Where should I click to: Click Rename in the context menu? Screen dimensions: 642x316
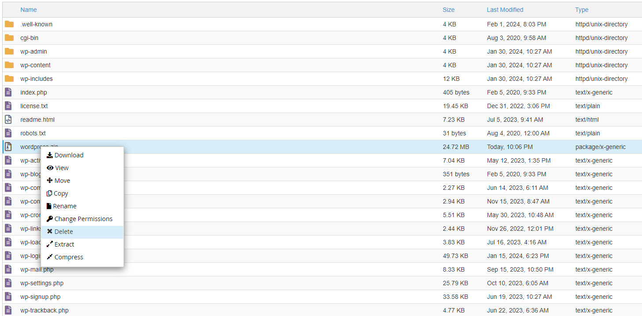point(65,206)
